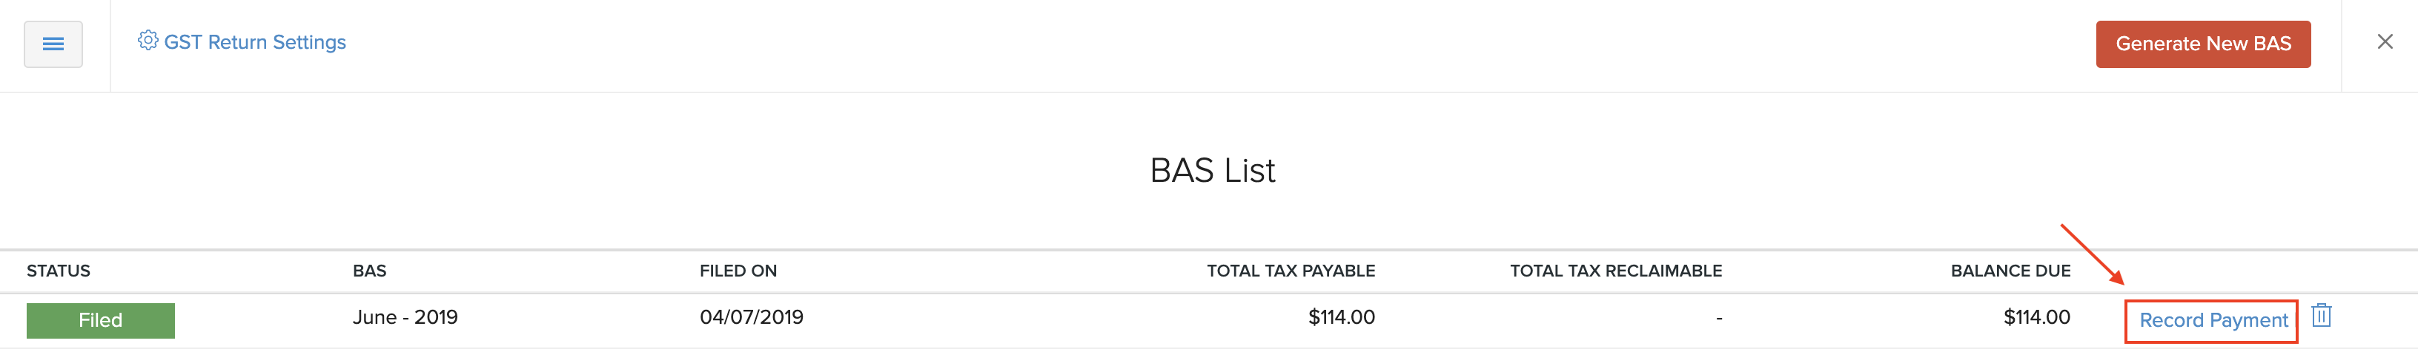Click the STATUS column header
The height and width of the screenshot is (349, 2418).
click(x=59, y=271)
